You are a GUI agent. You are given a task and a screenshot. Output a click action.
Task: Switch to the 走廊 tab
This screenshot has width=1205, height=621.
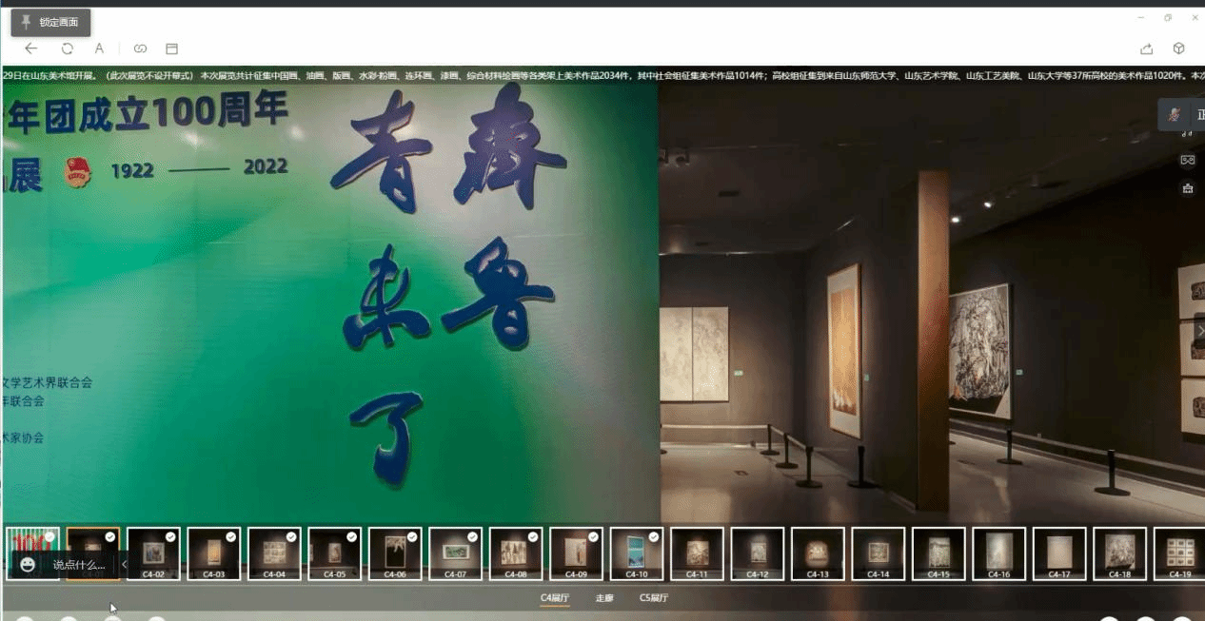(604, 598)
